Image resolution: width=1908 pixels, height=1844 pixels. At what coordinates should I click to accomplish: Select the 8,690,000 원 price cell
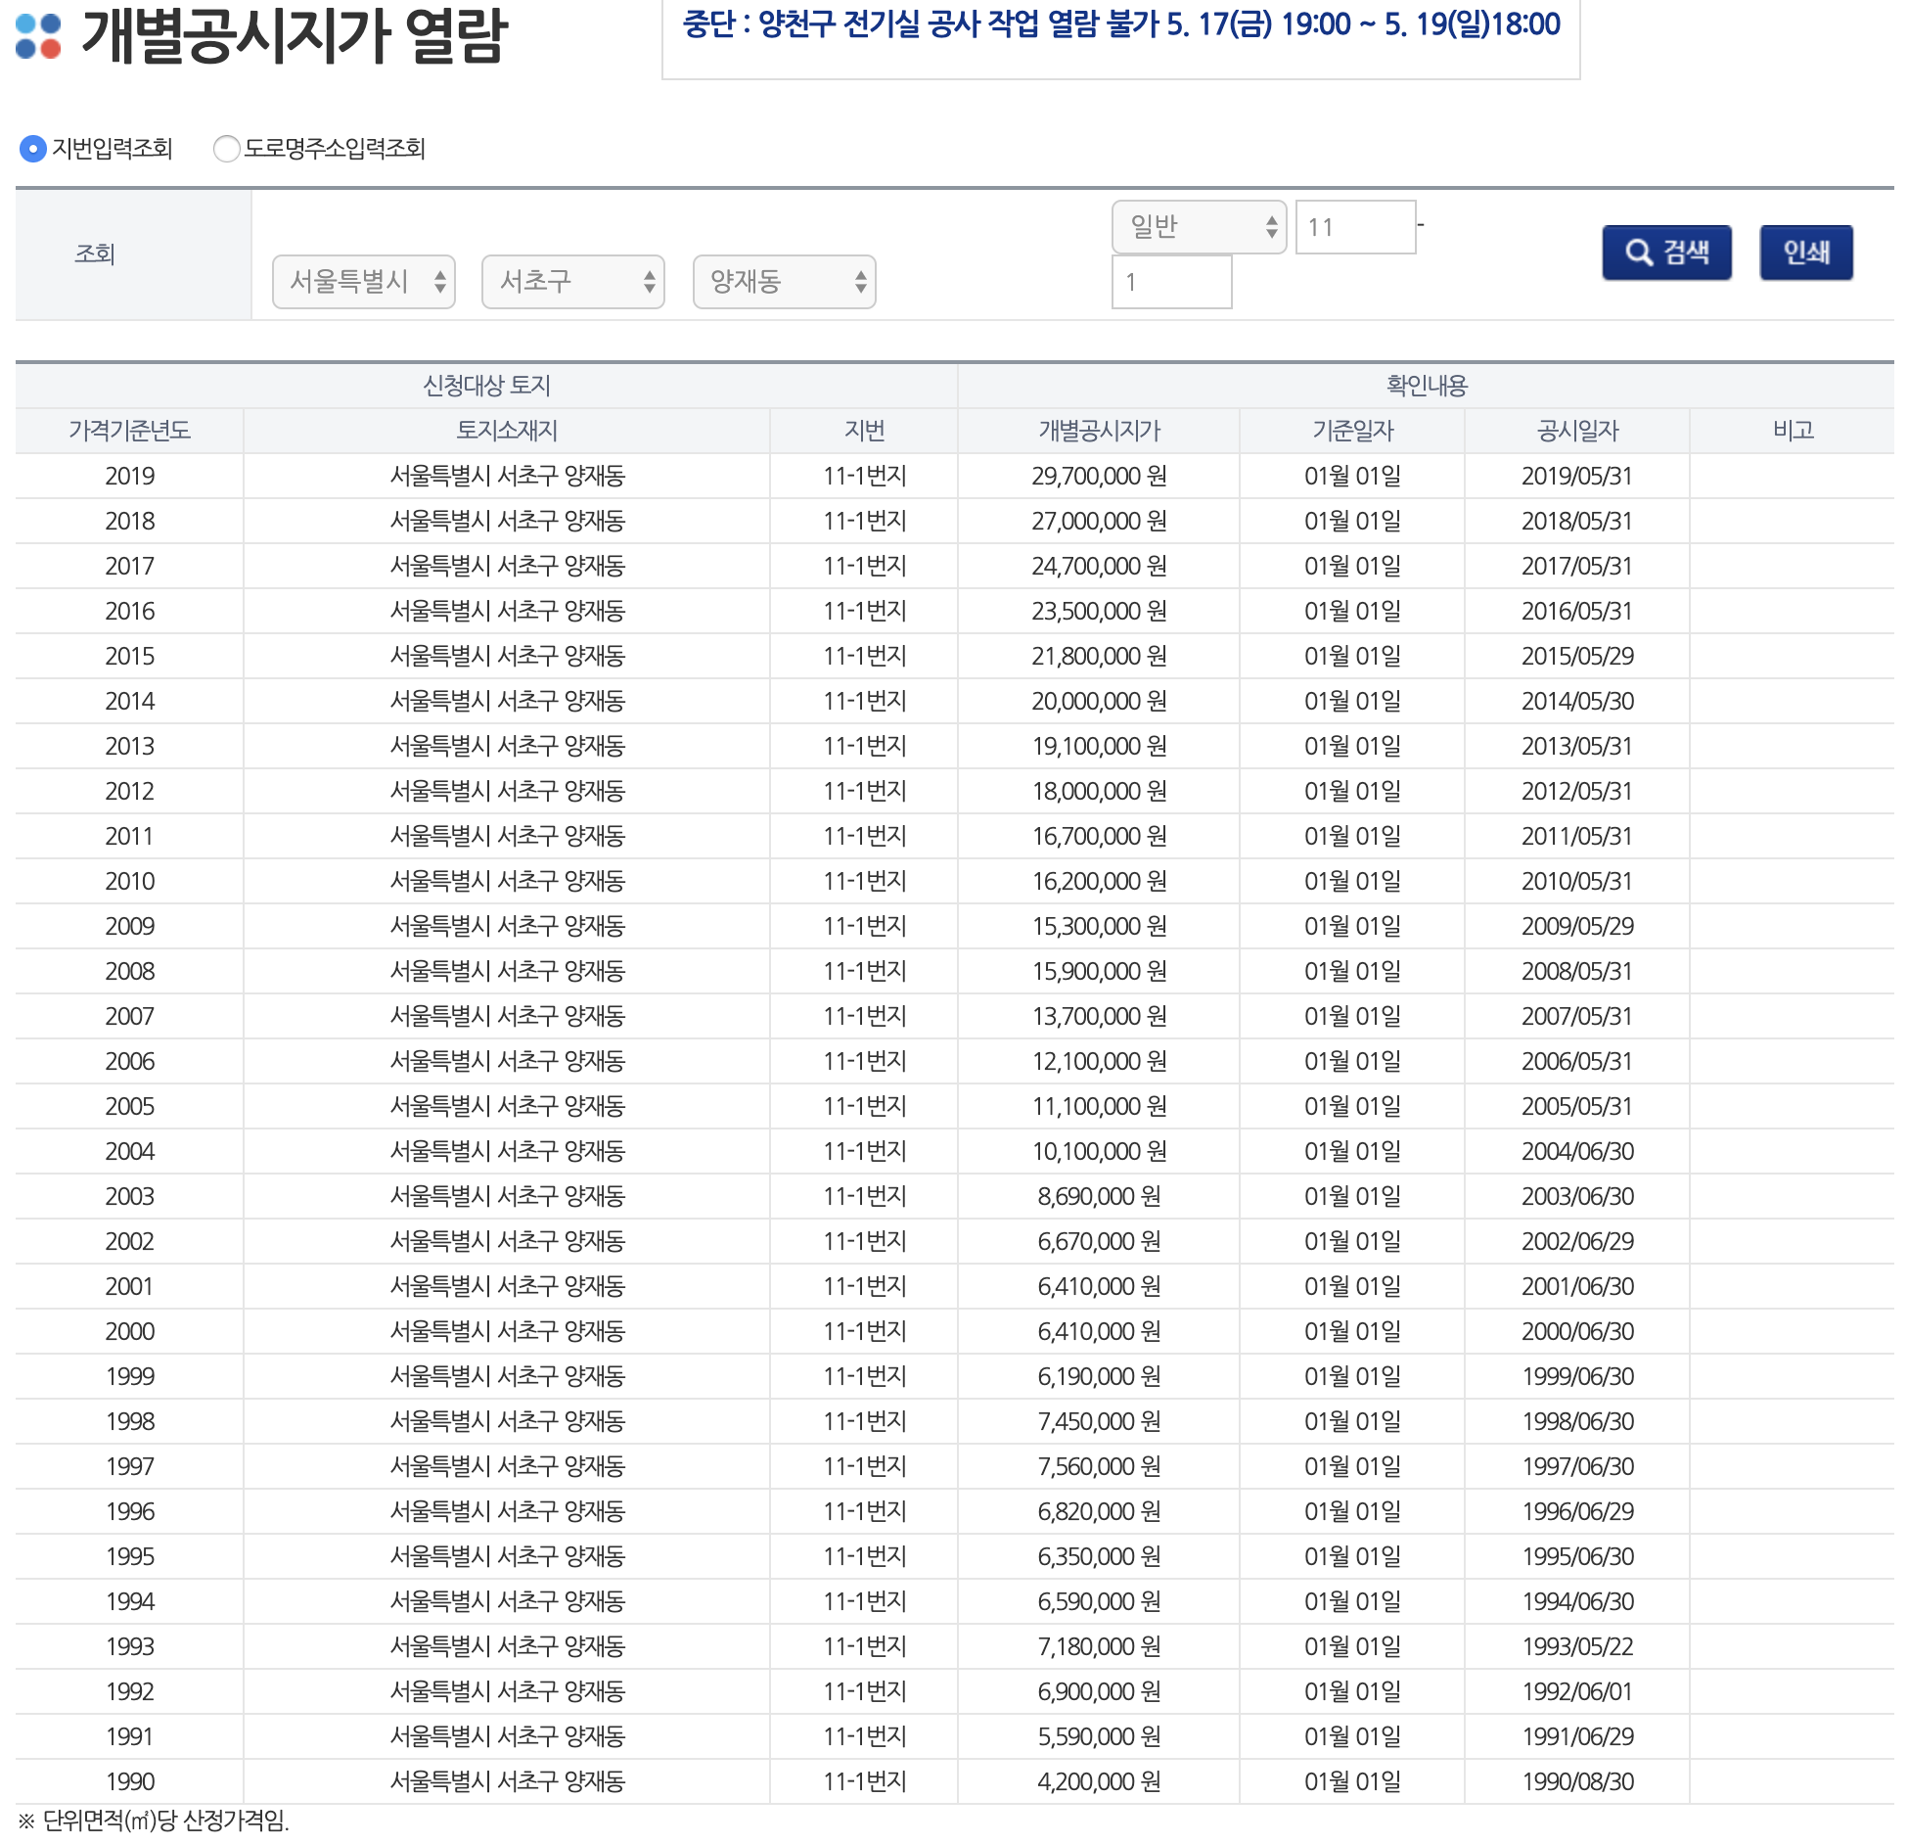[1099, 1196]
